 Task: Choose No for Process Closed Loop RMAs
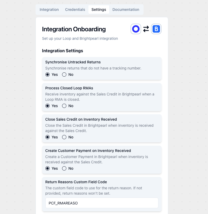64,106
